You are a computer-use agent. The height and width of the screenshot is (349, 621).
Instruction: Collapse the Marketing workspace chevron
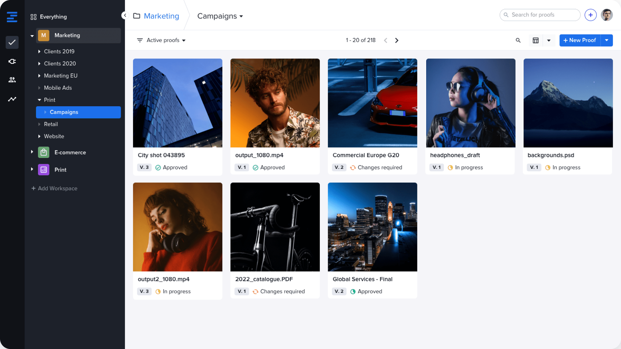(32, 35)
